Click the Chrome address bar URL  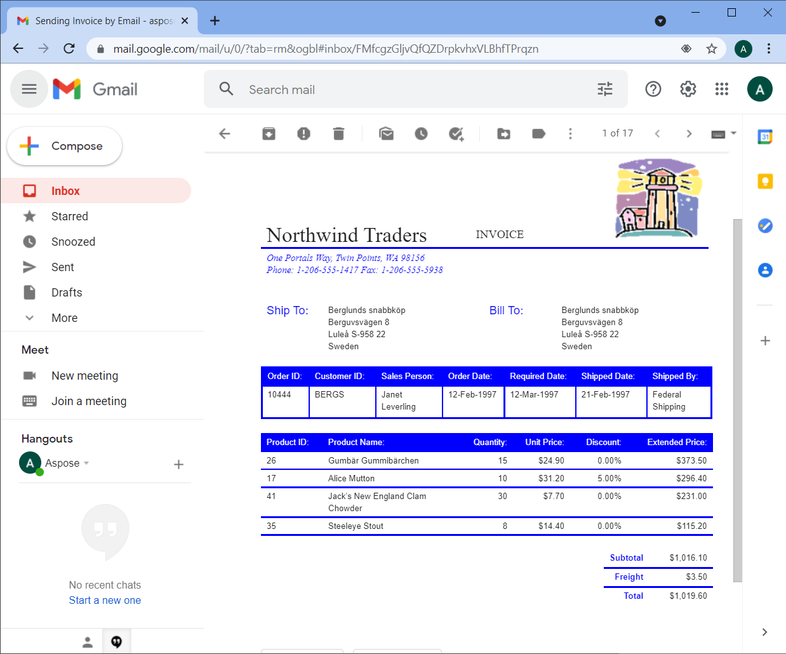pos(326,49)
